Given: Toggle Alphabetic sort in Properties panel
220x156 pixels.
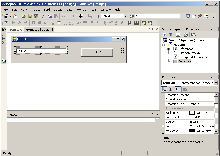Looking at the screenshot, I should click(171, 89).
